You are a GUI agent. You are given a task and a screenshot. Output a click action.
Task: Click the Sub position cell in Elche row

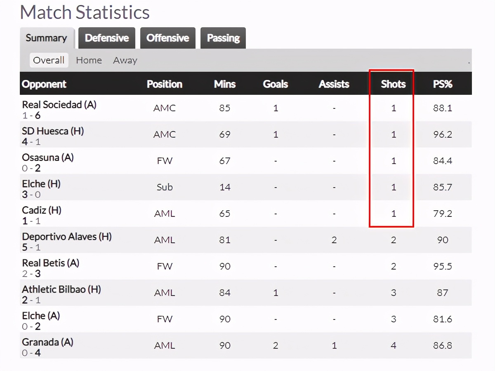pyautogui.click(x=165, y=187)
